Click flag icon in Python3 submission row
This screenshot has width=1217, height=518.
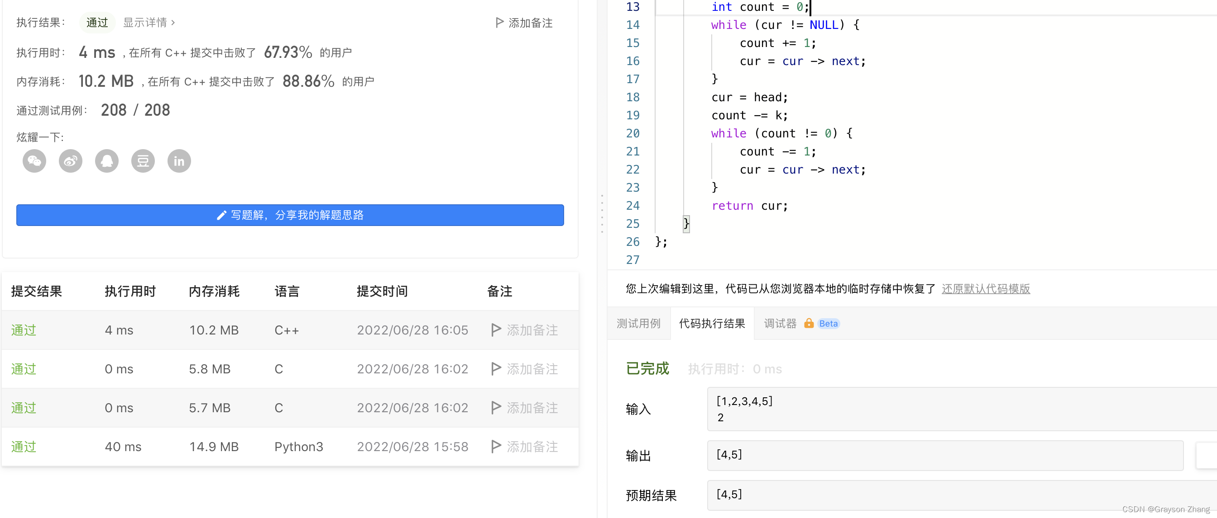click(496, 446)
